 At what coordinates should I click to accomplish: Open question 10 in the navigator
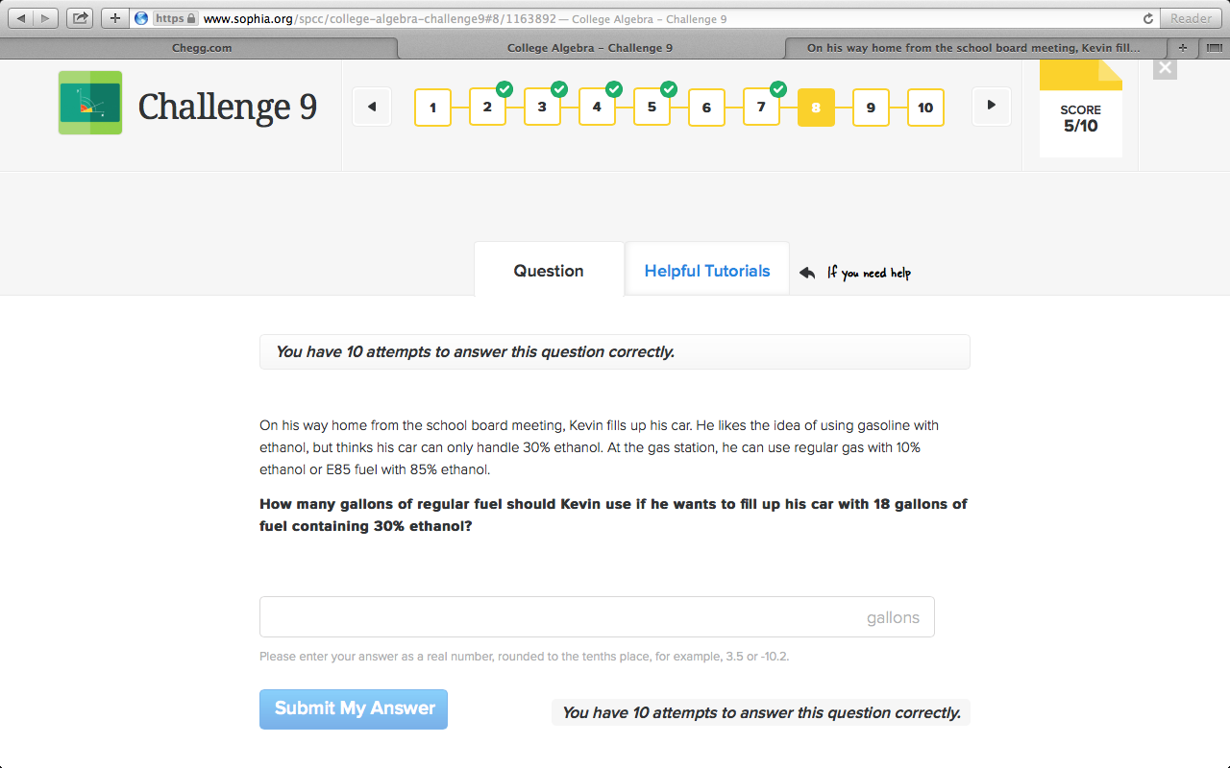tap(925, 108)
